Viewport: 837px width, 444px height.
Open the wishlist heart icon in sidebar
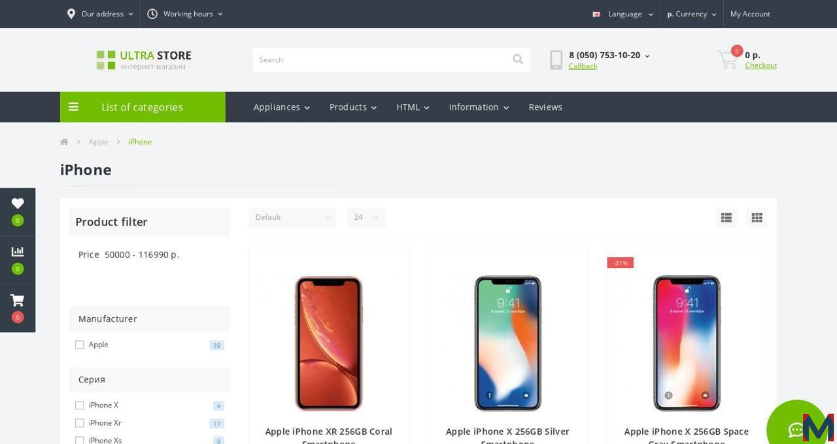tap(18, 203)
